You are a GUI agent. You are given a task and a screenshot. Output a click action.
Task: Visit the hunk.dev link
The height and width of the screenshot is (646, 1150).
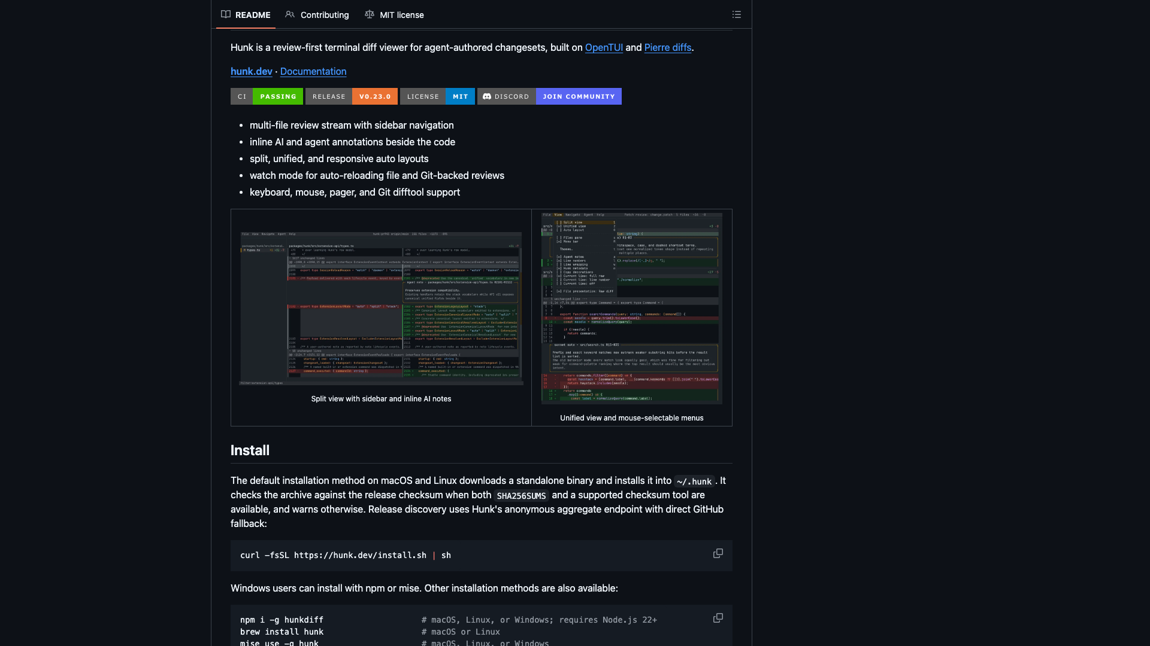click(x=252, y=71)
